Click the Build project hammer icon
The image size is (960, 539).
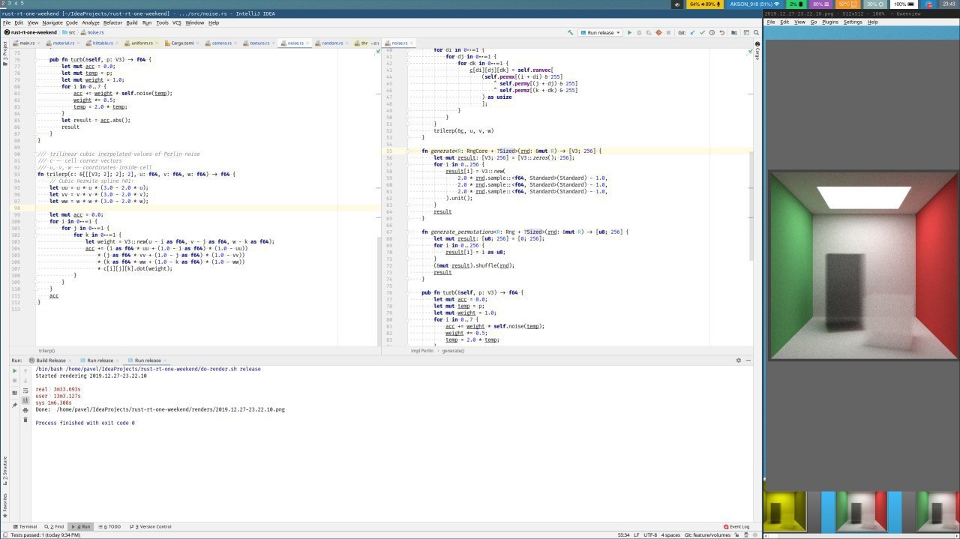point(571,33)
